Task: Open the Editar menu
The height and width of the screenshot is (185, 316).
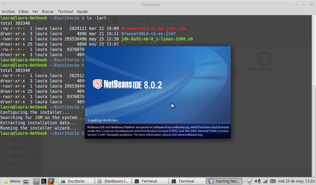Action: pyautogui.click(x=24, y=11)
